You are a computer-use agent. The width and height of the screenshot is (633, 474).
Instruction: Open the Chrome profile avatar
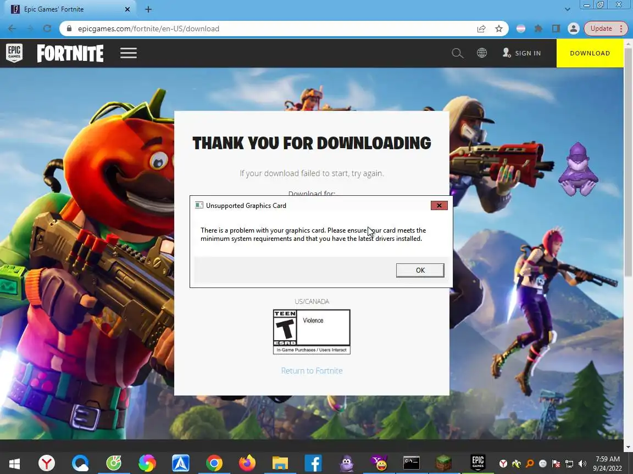click(573, 28)
